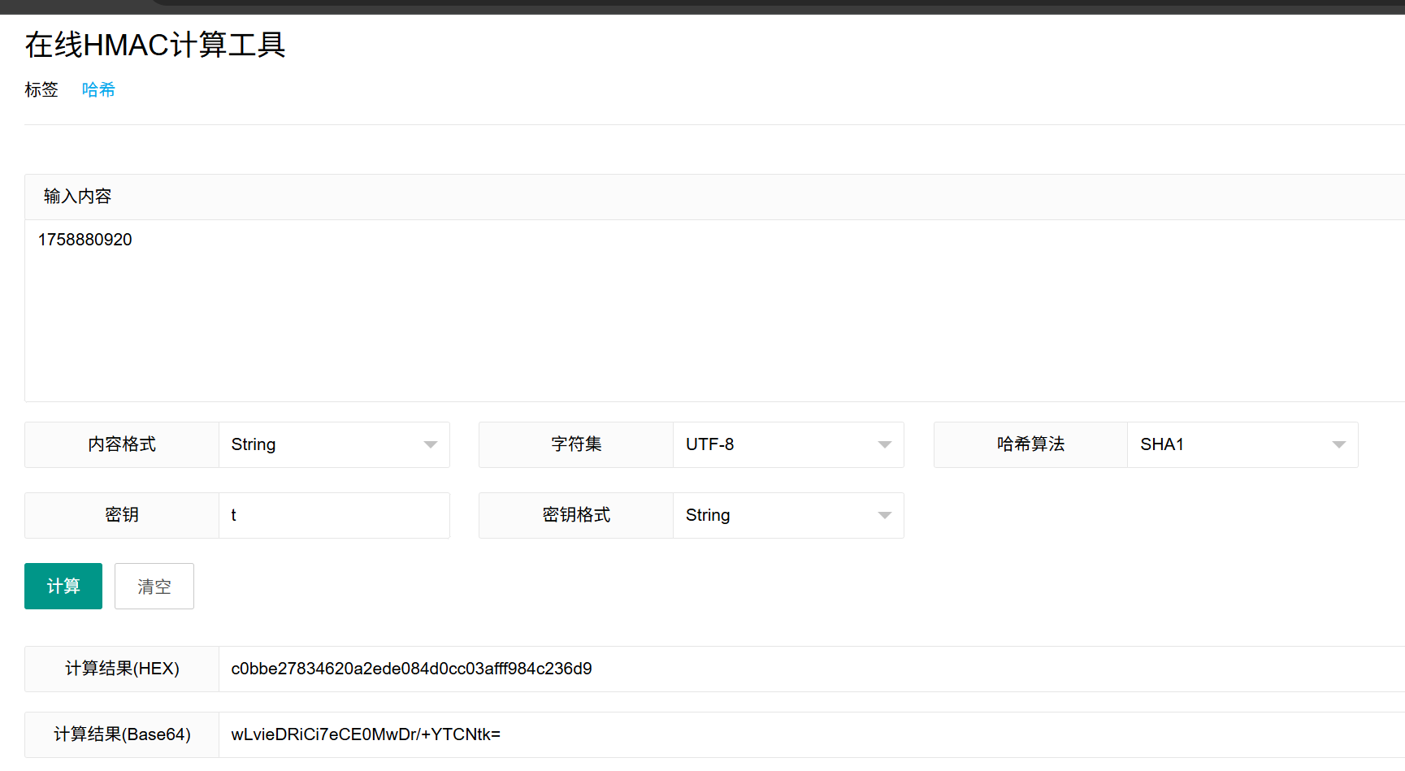The height and width of the screenshot is (771, 1405).
Task: Expand the 字符集 UTF-8 dropdown
Action: tap(787, 444)
